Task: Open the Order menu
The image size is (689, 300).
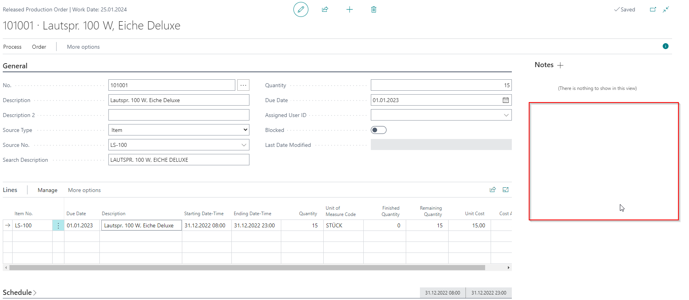Action: pyautogui.click(x=39, y=47)
